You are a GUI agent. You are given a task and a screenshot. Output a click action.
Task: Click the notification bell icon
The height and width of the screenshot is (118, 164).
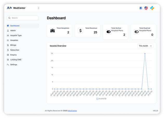141,8
